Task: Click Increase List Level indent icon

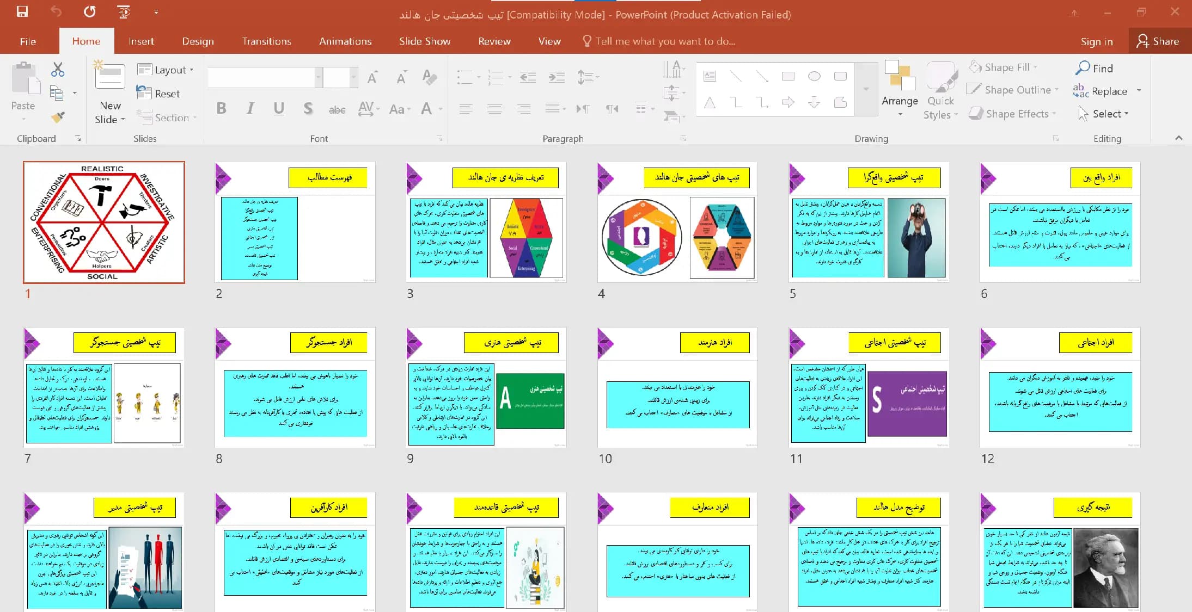Action: pos(557,78)
